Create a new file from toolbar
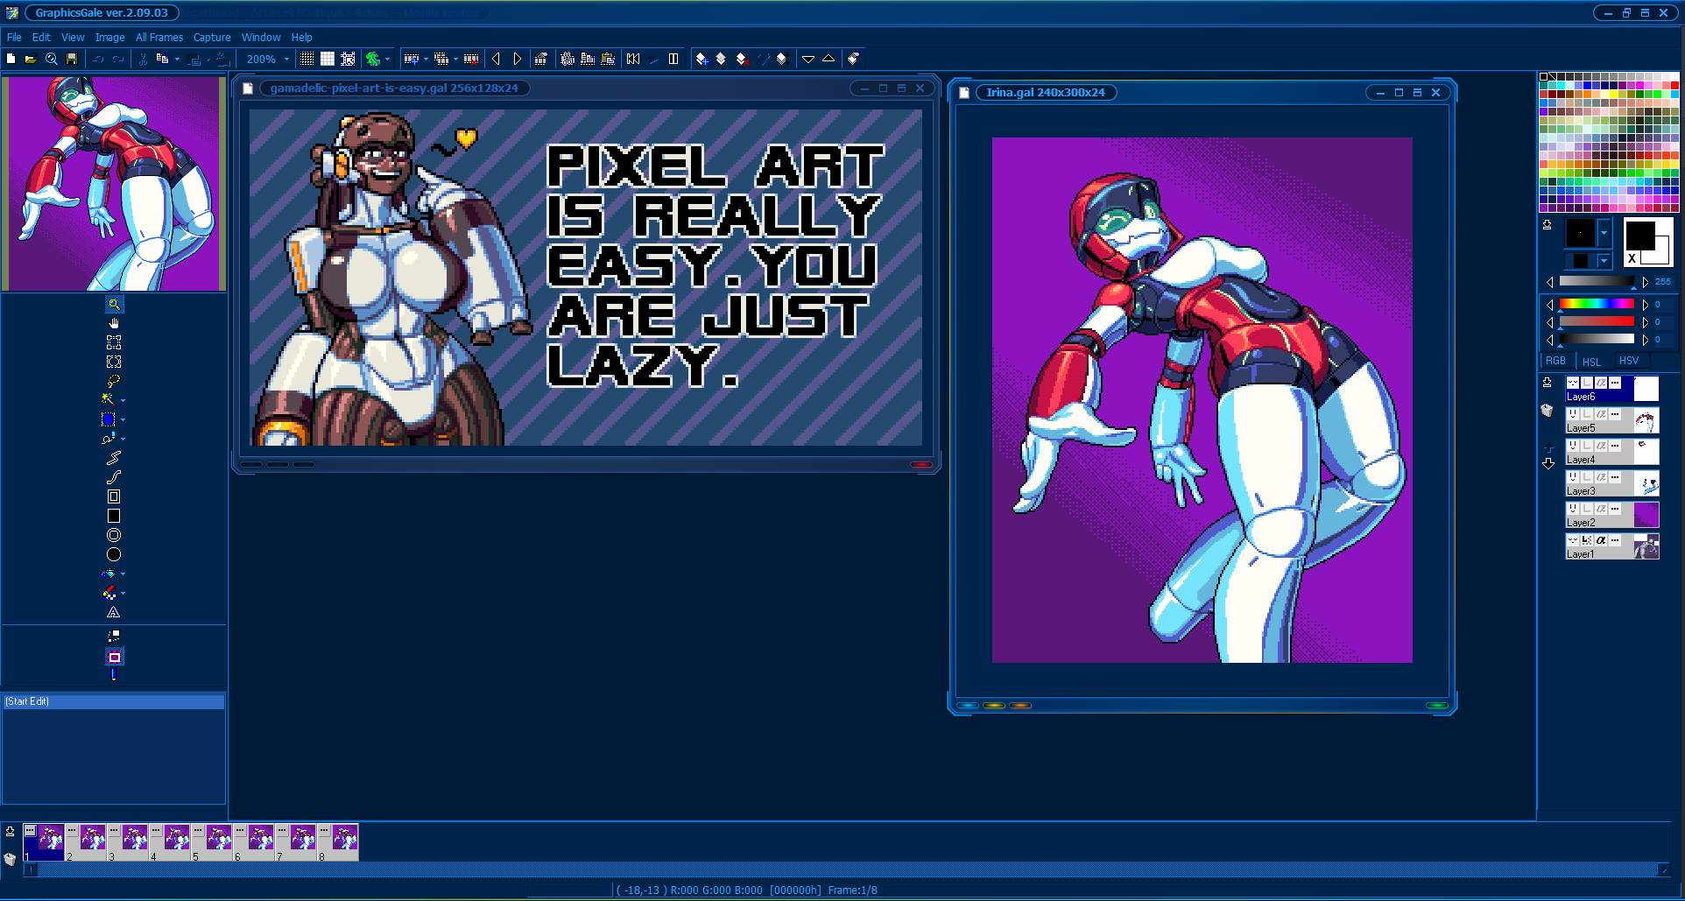 pyautogui.click(x=11, y=59)
